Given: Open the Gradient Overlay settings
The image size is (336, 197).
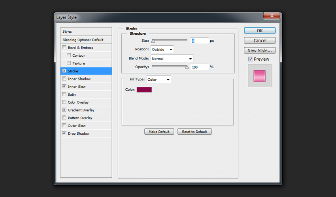Looking at the screenshot, I should (x=81, y=110).
